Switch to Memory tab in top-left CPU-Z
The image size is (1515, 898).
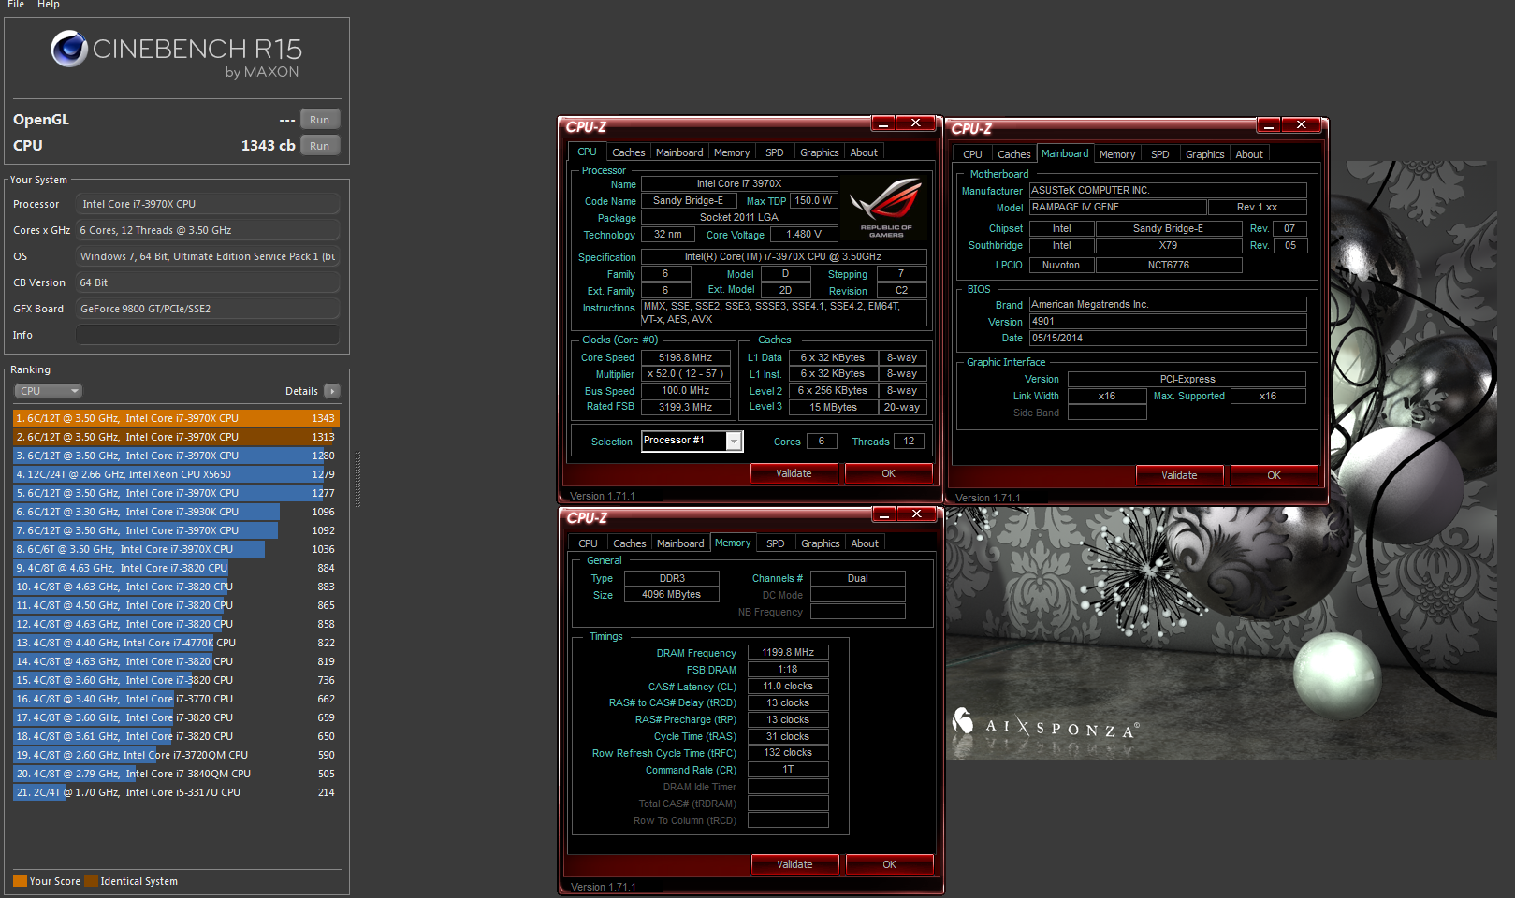click(x=732, y=152)
